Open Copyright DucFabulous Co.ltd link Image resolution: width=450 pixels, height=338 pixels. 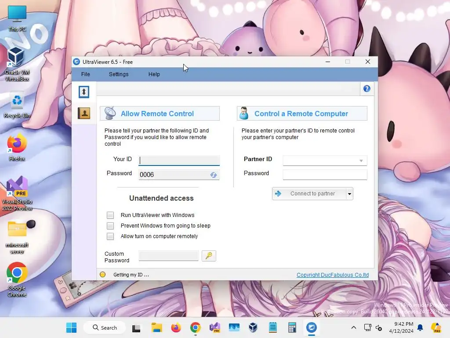tap(333, 275)
